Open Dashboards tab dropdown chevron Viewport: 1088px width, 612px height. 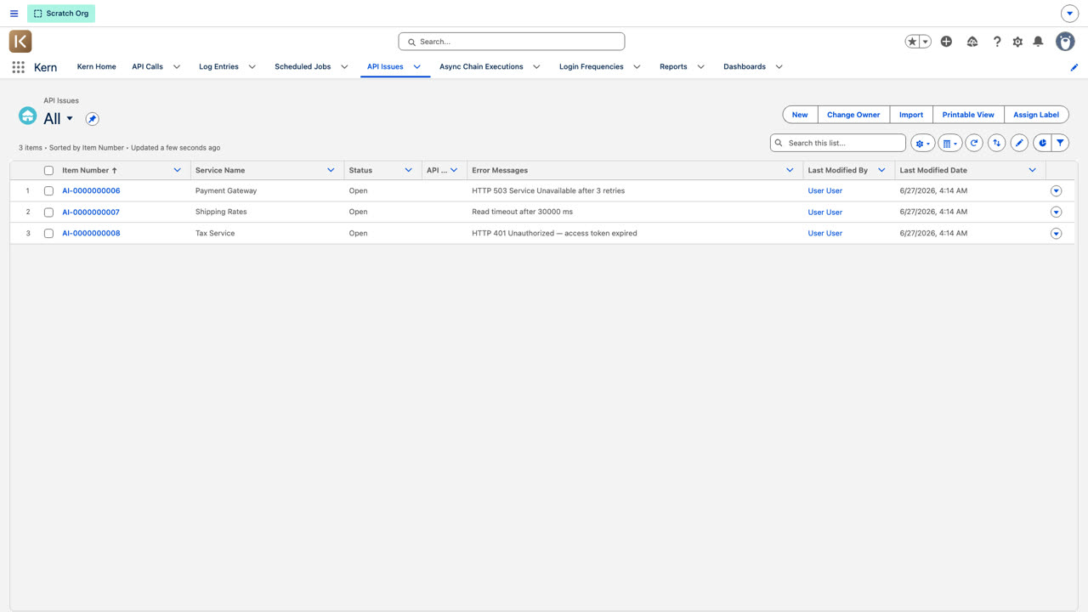click(779, 66)
